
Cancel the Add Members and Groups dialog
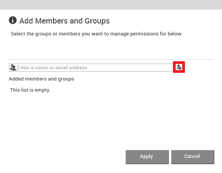[x=193, y=157]
